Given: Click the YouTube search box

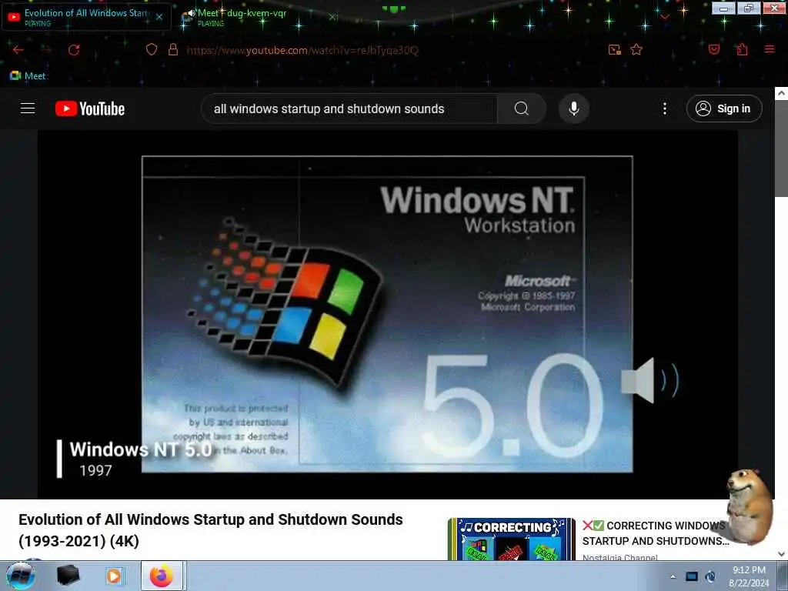Looking at the screenshot, I should 349,109.
